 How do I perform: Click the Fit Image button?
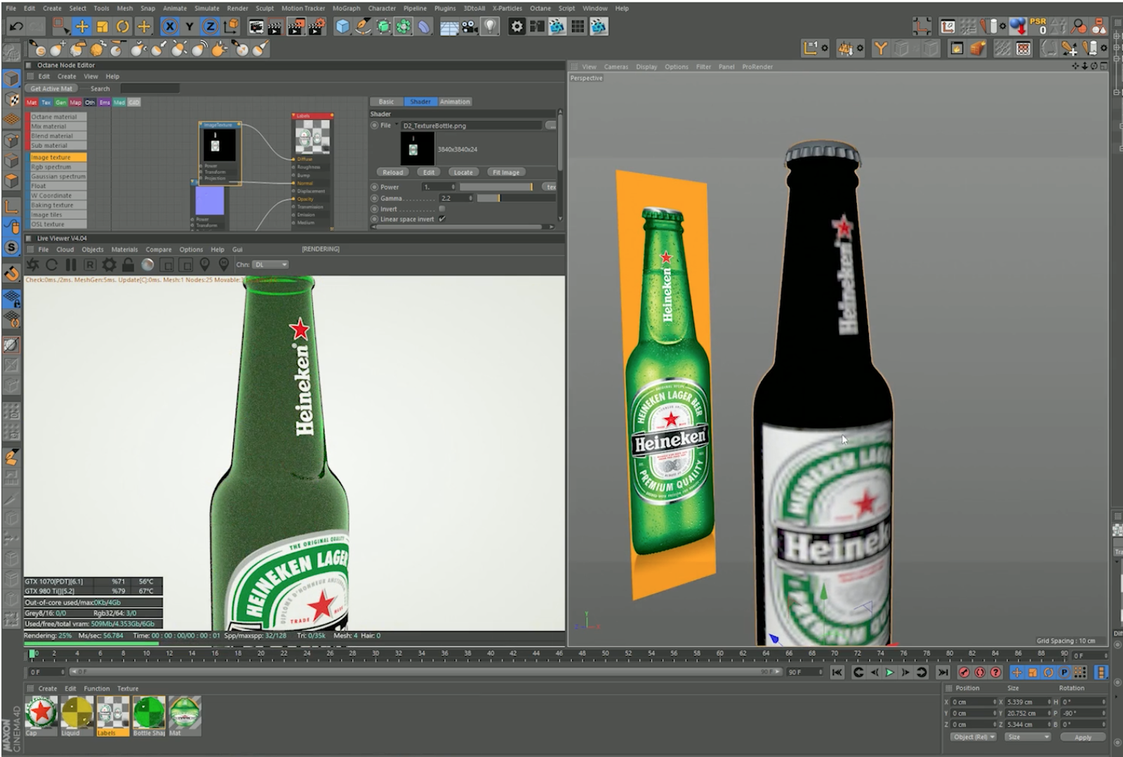point(506,172)
